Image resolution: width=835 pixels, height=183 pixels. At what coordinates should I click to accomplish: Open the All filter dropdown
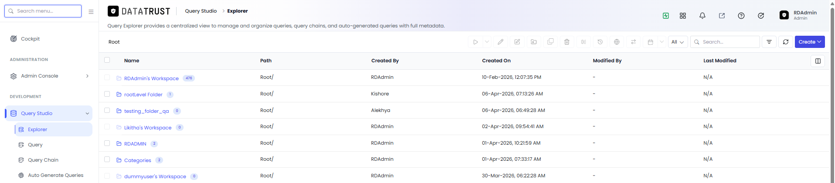coord(678,42)
